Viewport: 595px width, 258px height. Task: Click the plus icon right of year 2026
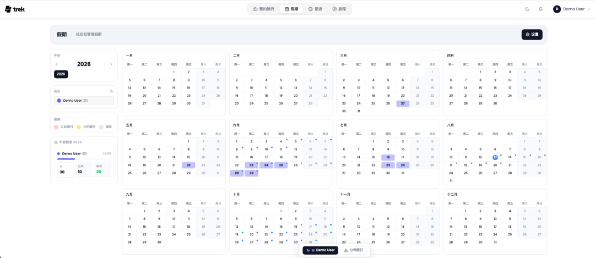coord(111,64)
